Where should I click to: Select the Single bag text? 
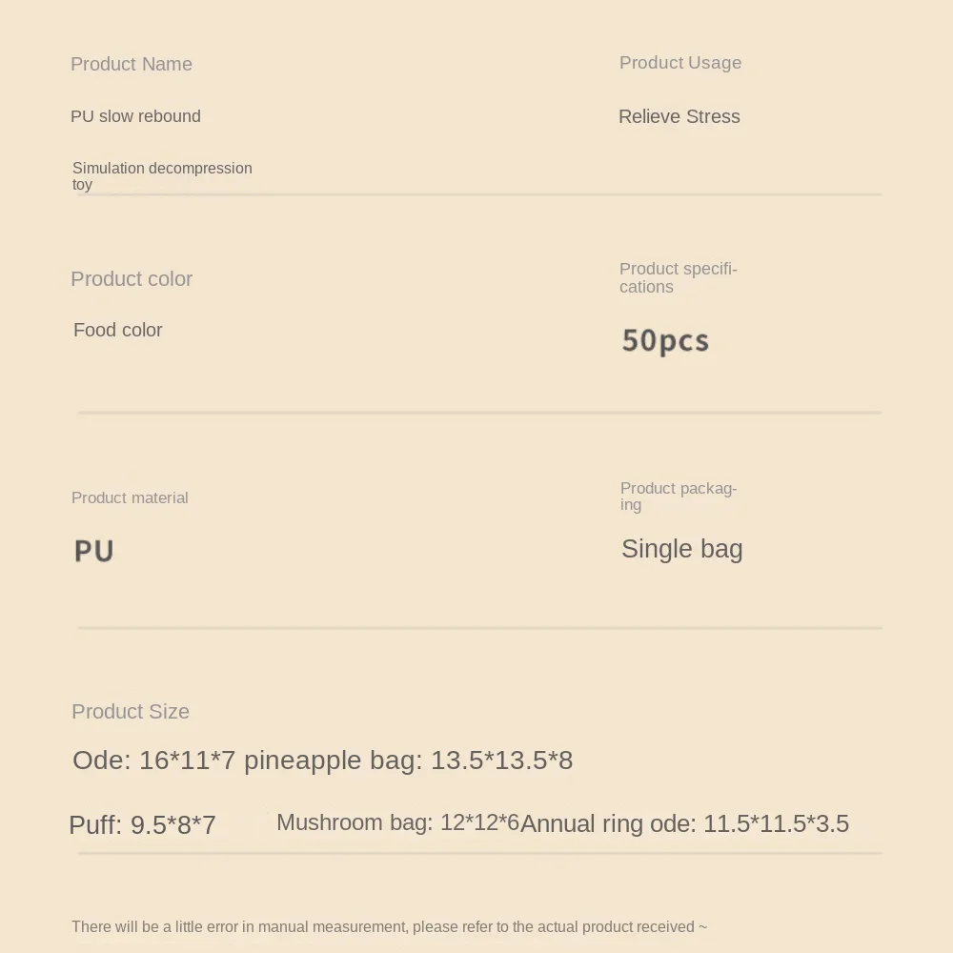[682, 549]
